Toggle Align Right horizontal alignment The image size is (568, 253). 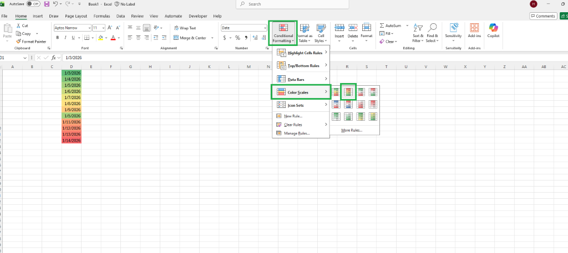[146, 38]
